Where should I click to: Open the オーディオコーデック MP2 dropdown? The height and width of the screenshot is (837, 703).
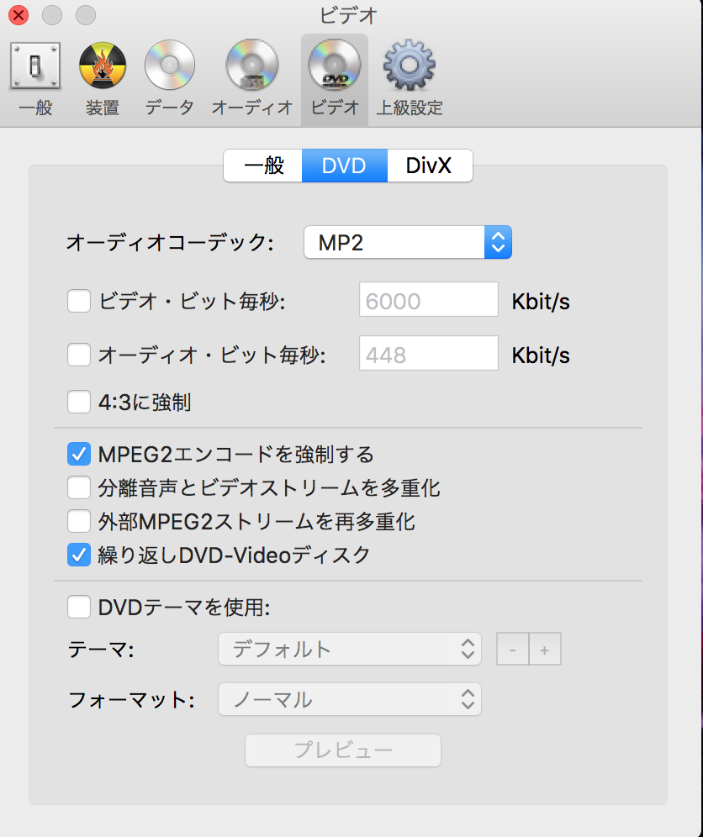(408, 242)
